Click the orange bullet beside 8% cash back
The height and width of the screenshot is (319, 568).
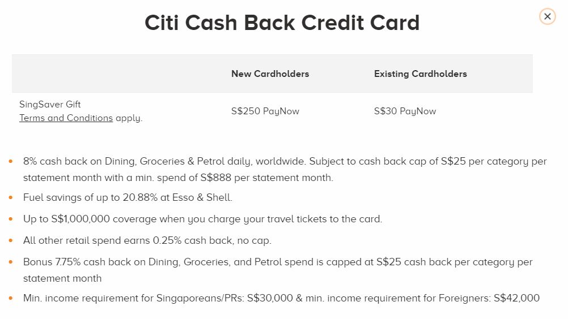click(11, 161)
